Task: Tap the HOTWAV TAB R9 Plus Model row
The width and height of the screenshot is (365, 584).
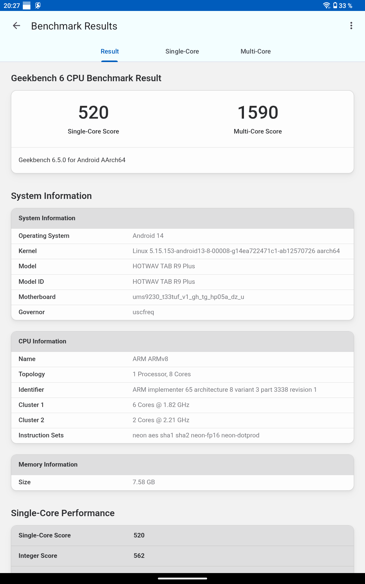Action: (182, 266)
